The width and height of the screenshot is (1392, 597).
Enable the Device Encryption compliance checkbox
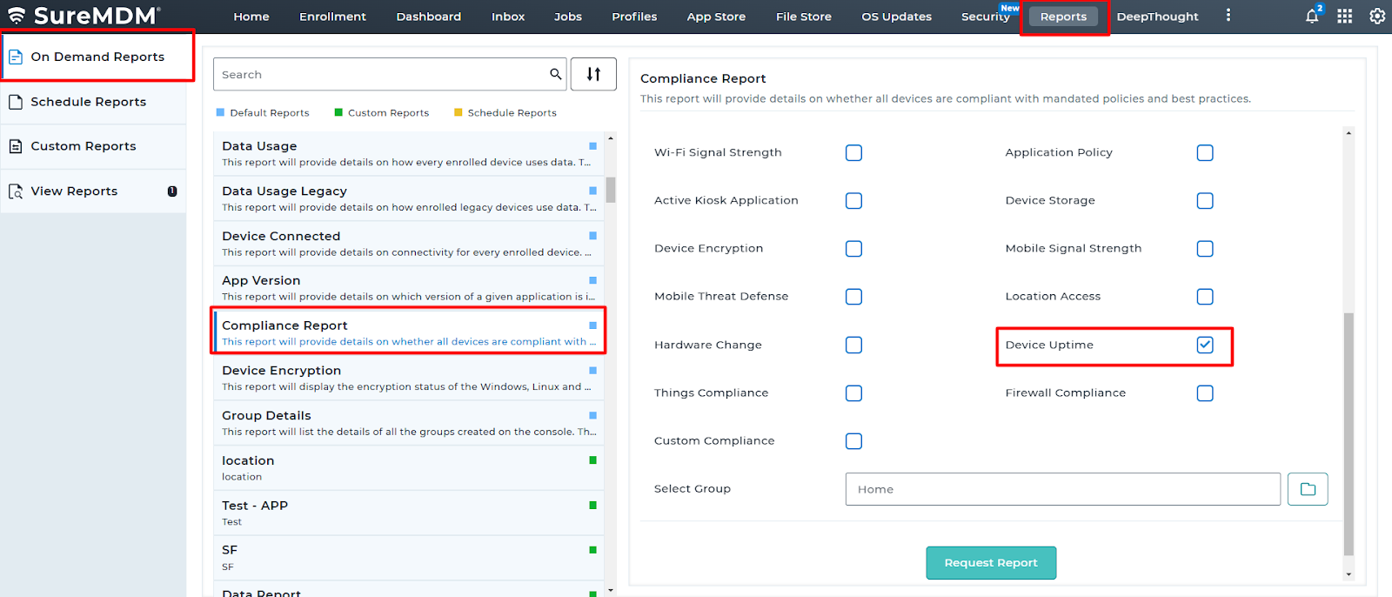[854, 249]
